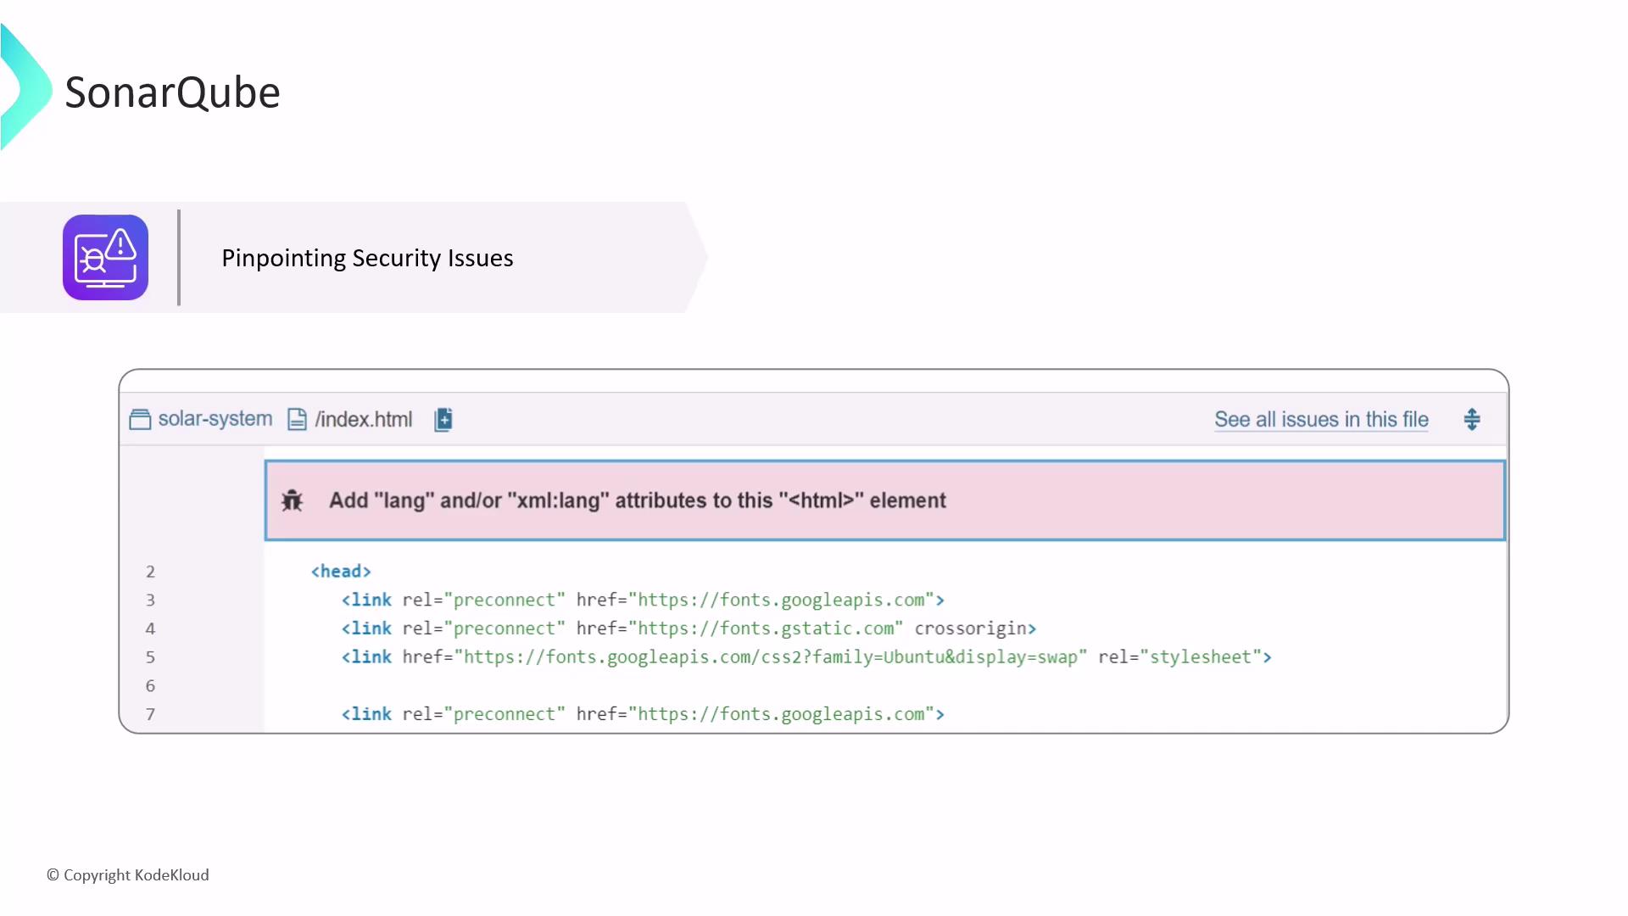Click the head tag on line 2
The width and height of the screenshot is (1628, 916).
coord(341,572)
